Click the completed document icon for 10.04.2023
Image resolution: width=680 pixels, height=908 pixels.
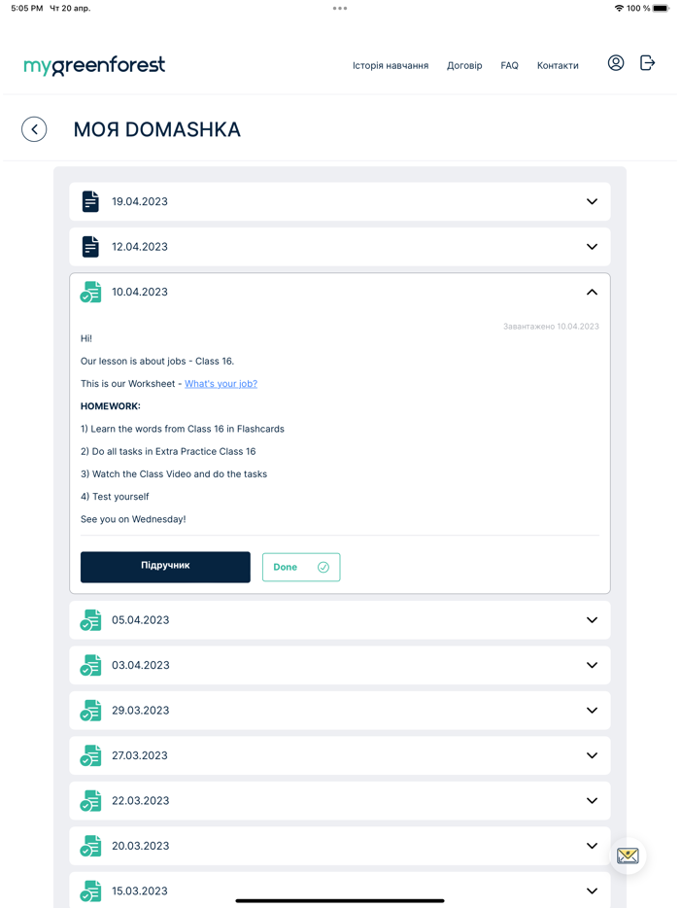(90, 292)
